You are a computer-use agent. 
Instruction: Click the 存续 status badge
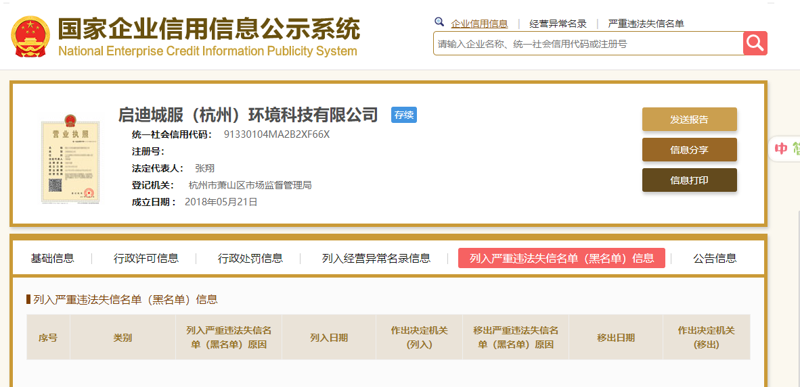click(x=404, y=115)
